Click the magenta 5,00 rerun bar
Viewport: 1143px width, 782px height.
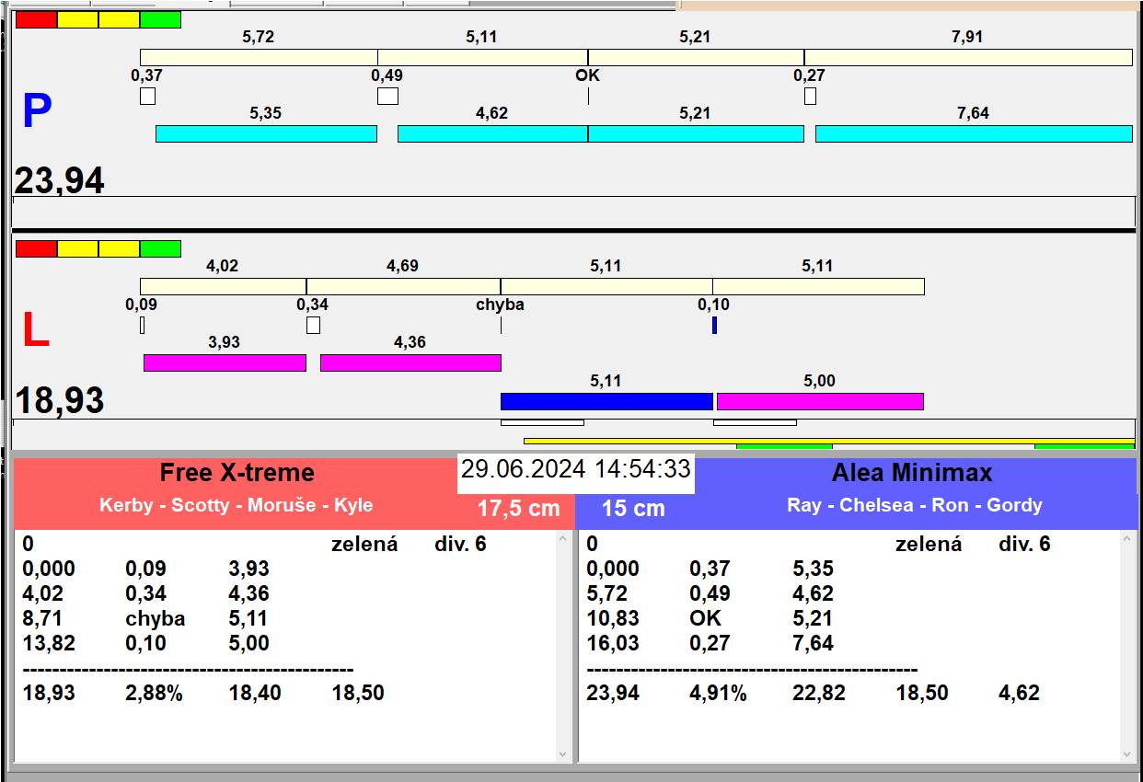click(x=819, y=401)
